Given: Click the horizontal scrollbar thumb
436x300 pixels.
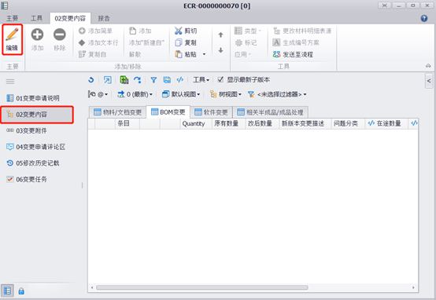Looking at the screenshot, I should 202,287.
